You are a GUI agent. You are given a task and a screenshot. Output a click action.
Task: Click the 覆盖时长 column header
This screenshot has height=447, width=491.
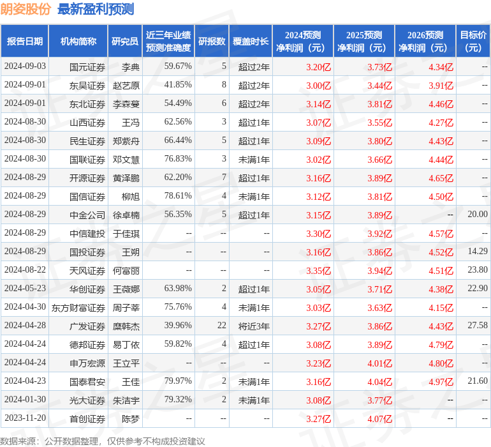[x=251, y=41]
